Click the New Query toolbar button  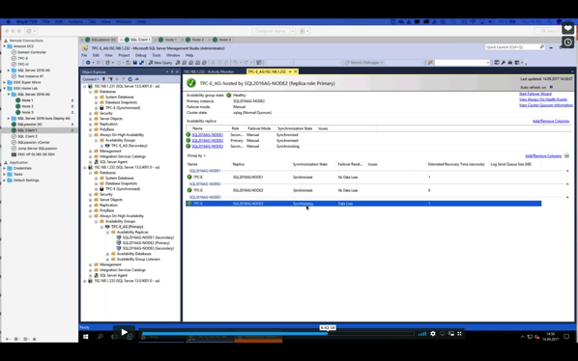[x=160, y=63]
